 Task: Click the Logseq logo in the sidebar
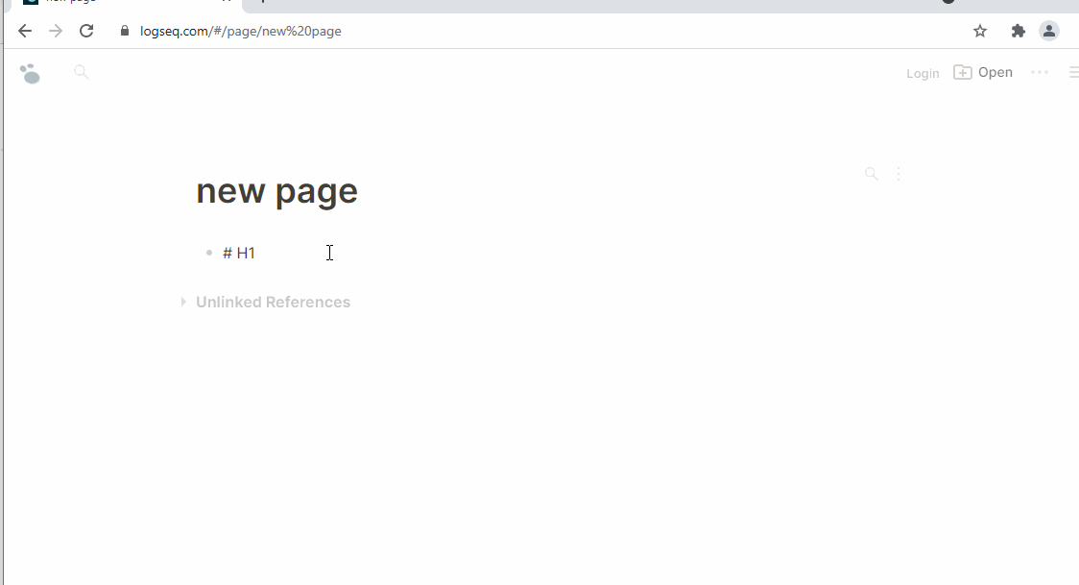coord(30,72)
